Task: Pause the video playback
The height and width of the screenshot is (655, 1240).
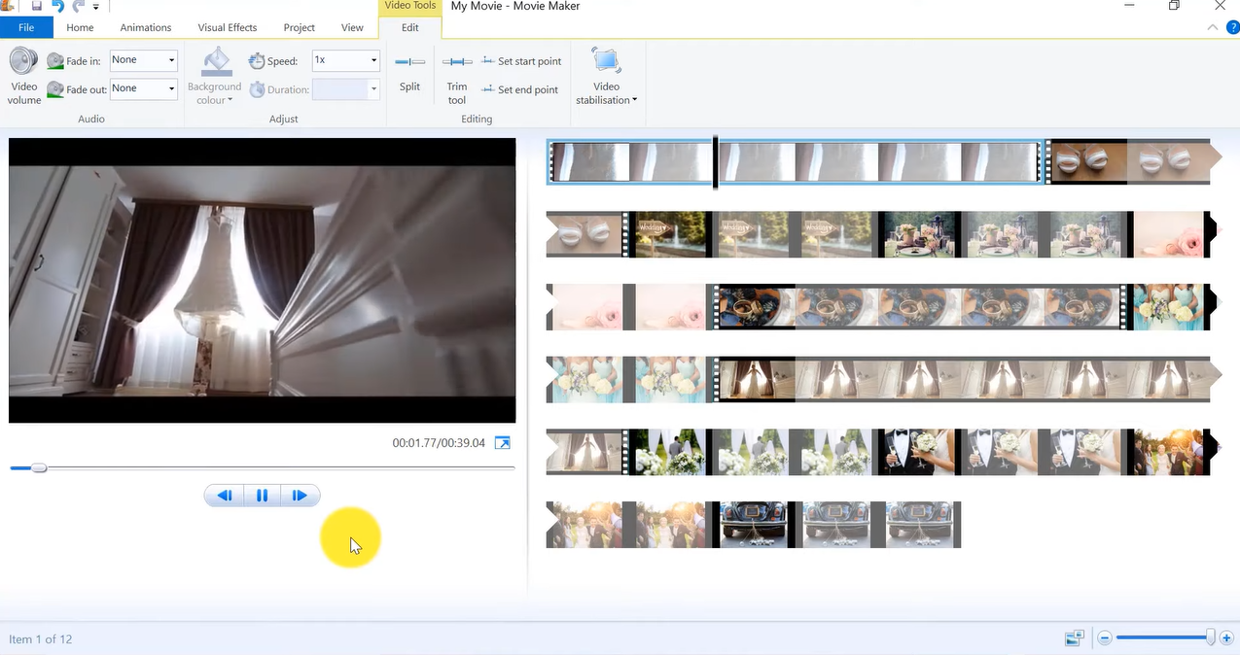Action: pos(262,495)
